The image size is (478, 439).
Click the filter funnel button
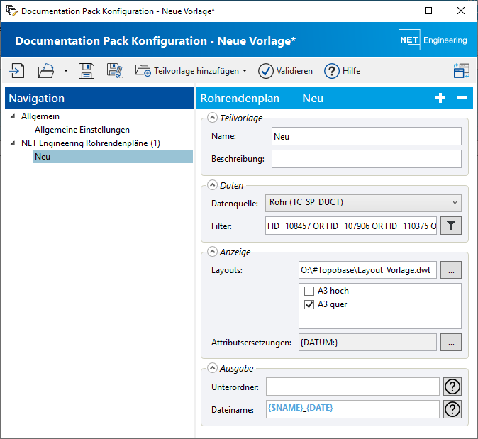pos(452,226)
